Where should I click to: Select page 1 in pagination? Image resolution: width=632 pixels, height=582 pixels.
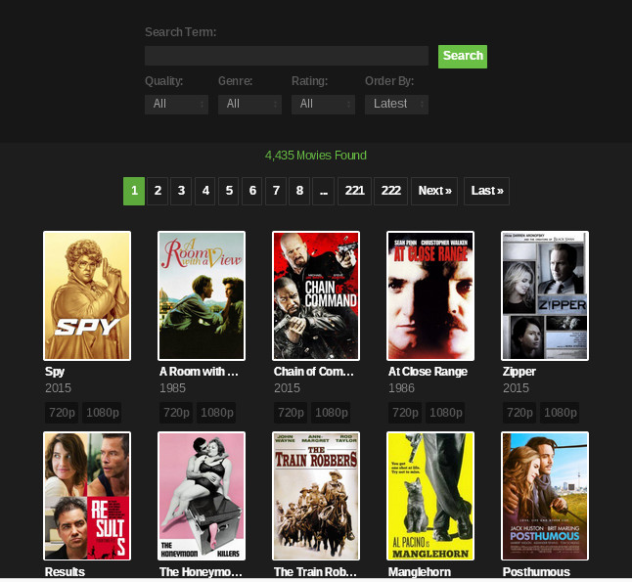pyautogui.click(x=134, y=191)
